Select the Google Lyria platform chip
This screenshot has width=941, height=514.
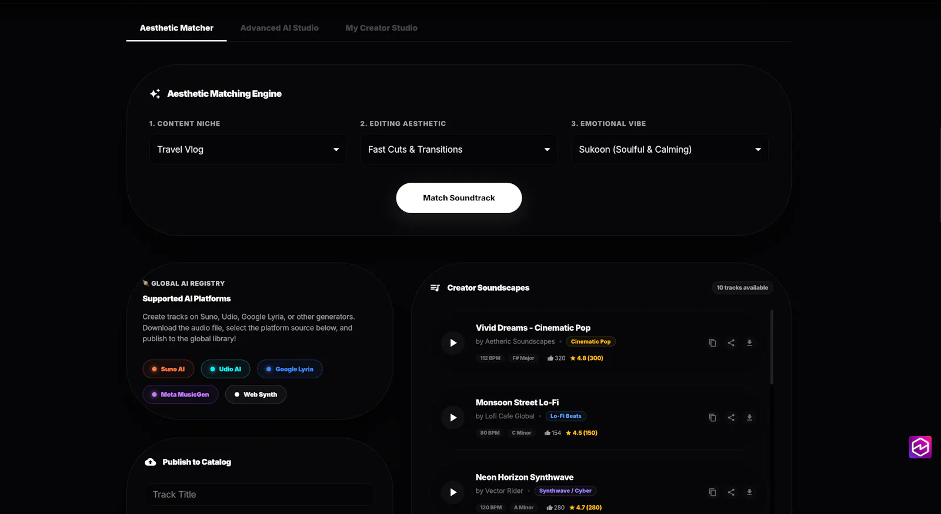pyautogui.click(x=290, y=369)
